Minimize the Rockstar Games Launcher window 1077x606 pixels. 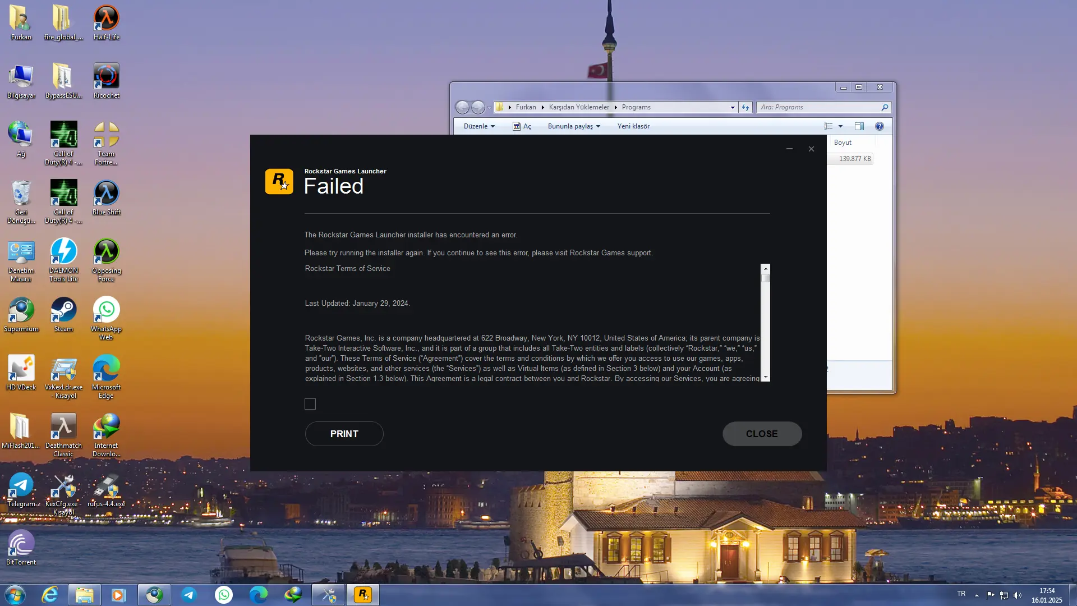pos(789,149)
